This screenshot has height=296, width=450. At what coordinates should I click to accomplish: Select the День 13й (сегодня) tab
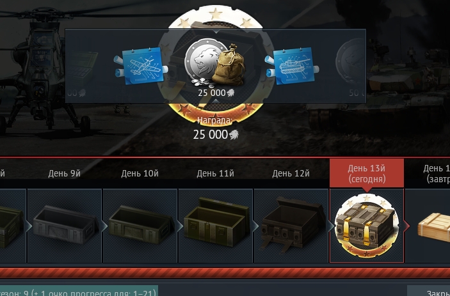pos(367,173)
